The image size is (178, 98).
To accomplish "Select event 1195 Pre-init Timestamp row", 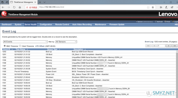I will 89,72.
